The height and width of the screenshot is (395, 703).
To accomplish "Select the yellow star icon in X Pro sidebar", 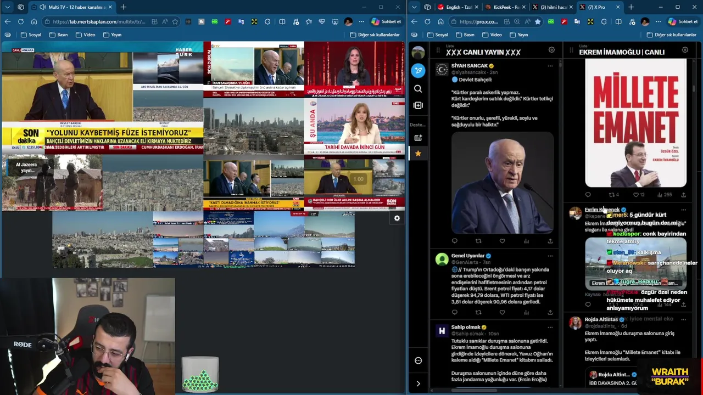I will click(418, 153).
